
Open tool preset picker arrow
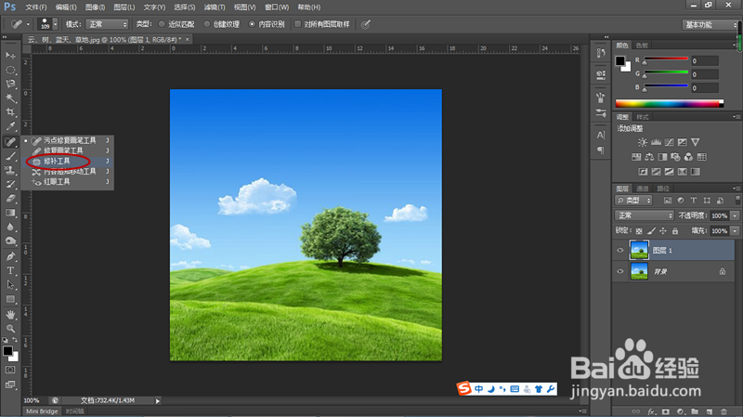pyautogui.click(x=28, y=24)
